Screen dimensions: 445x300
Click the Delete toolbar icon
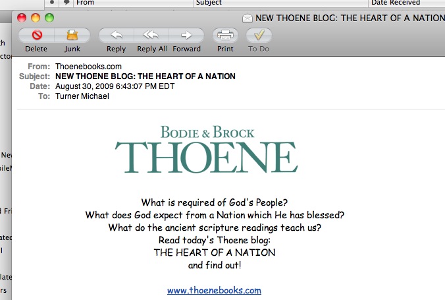point(37,35)
